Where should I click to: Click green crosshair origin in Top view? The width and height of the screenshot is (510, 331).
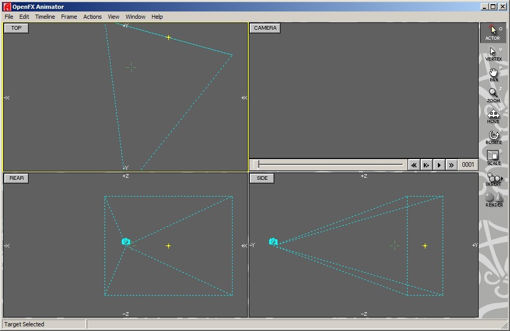(131, 67)
